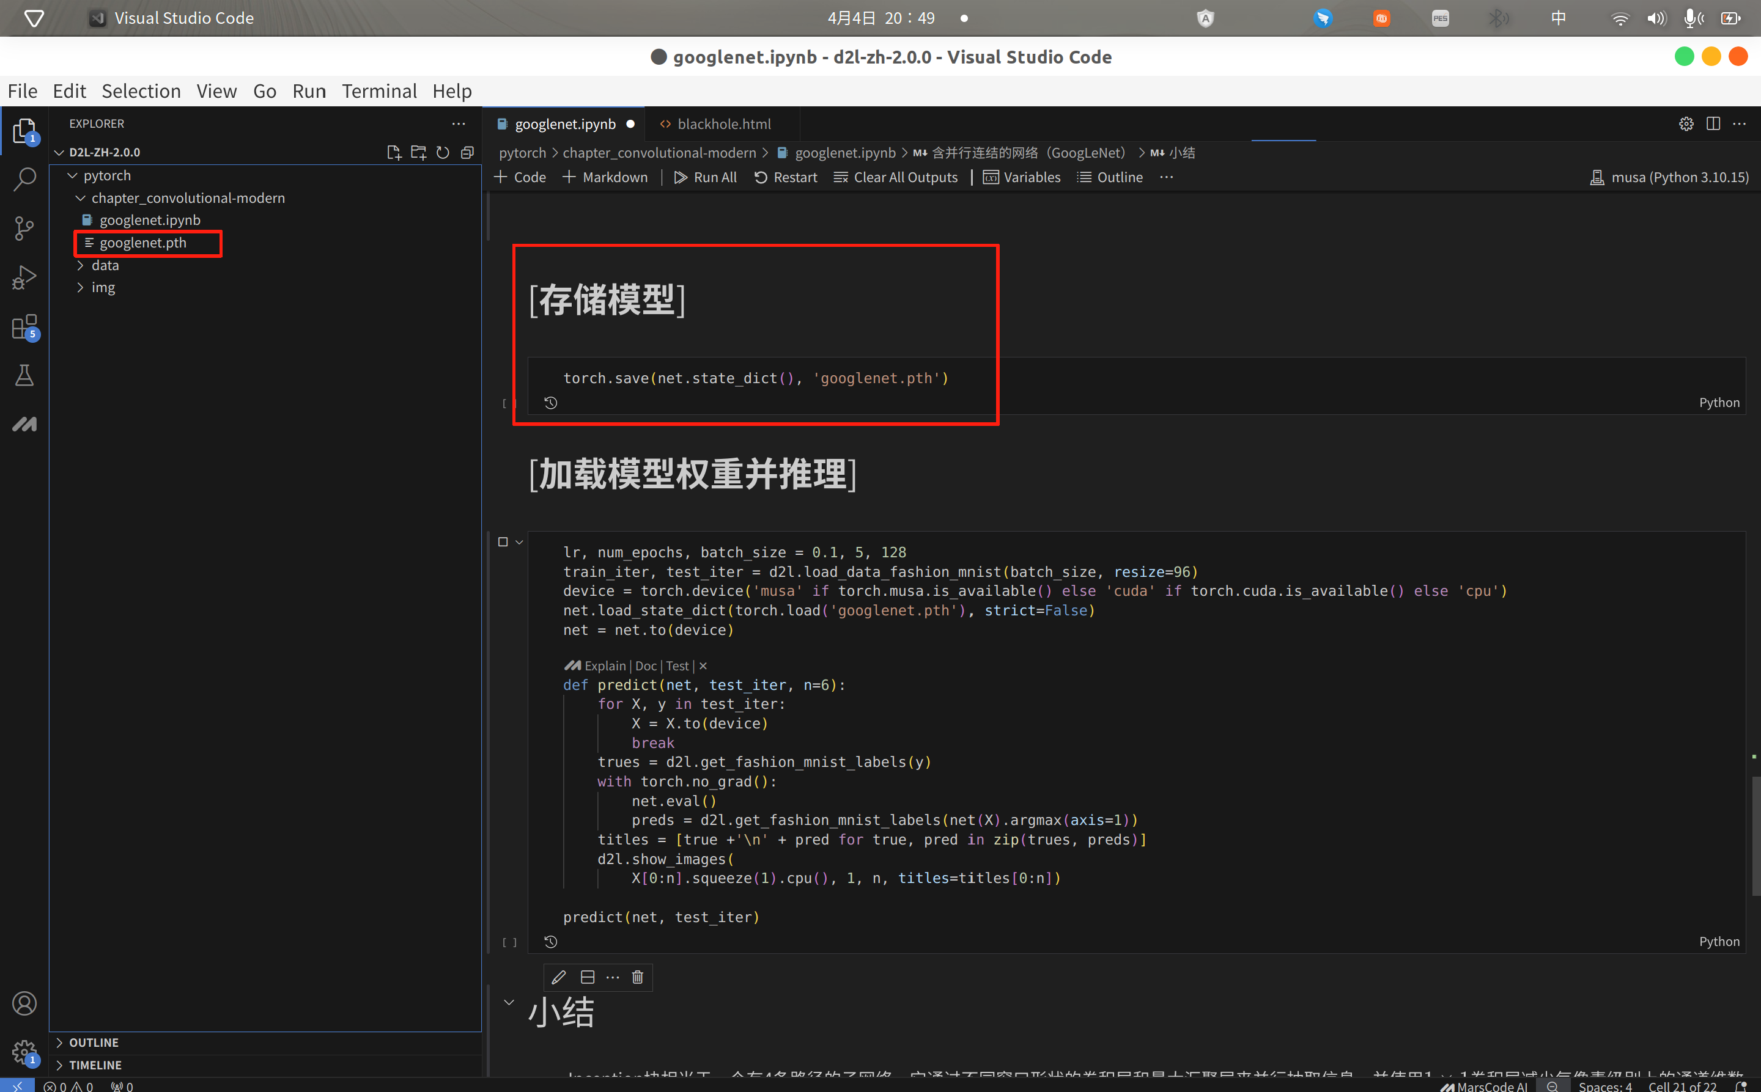Expand the TIMELINE section

95,1065
